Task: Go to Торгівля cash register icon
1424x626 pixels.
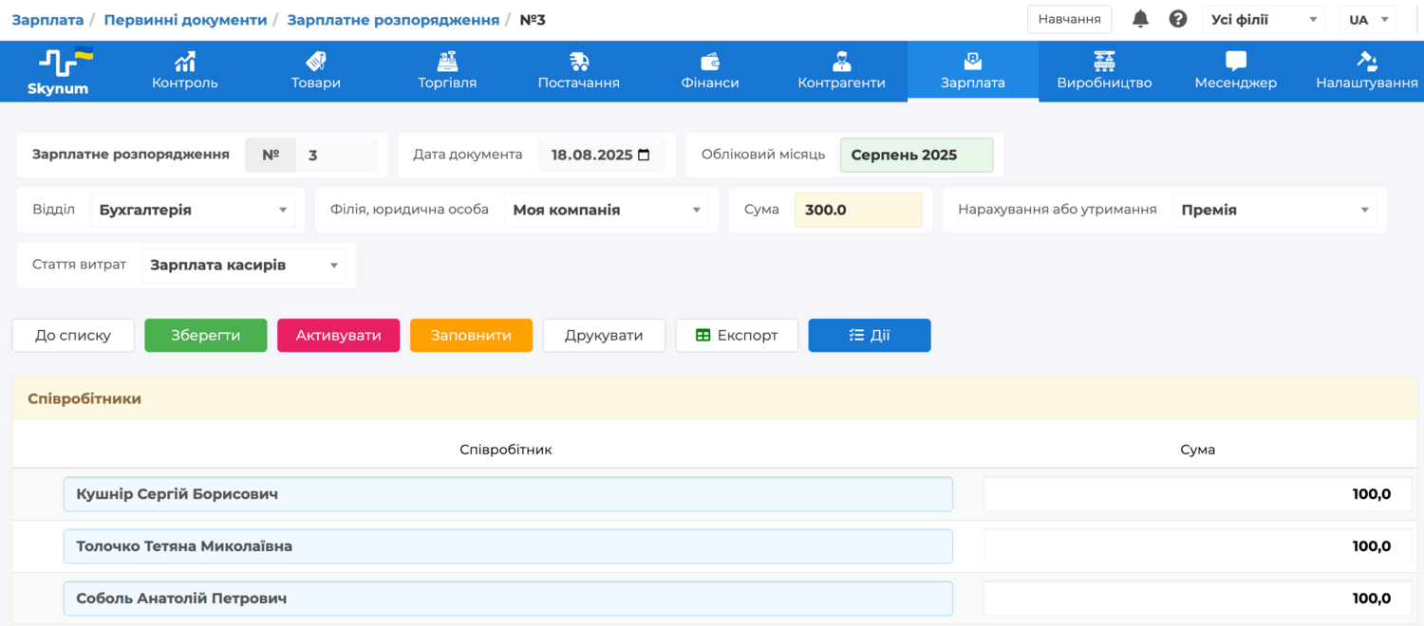Action: pos(447,63)
